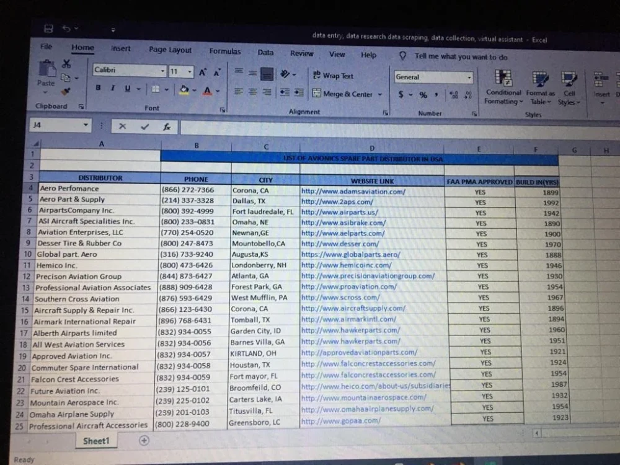Switch to the Formulas tab
The image size is (620, 465).
(x=225, y=51)
